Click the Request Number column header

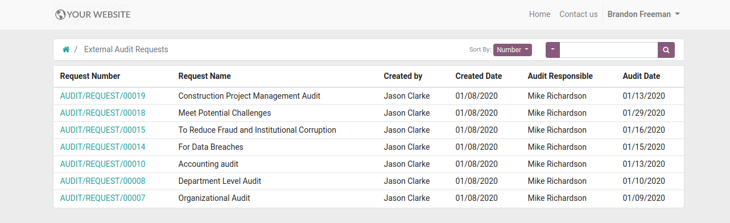click(x=90, y=76)
